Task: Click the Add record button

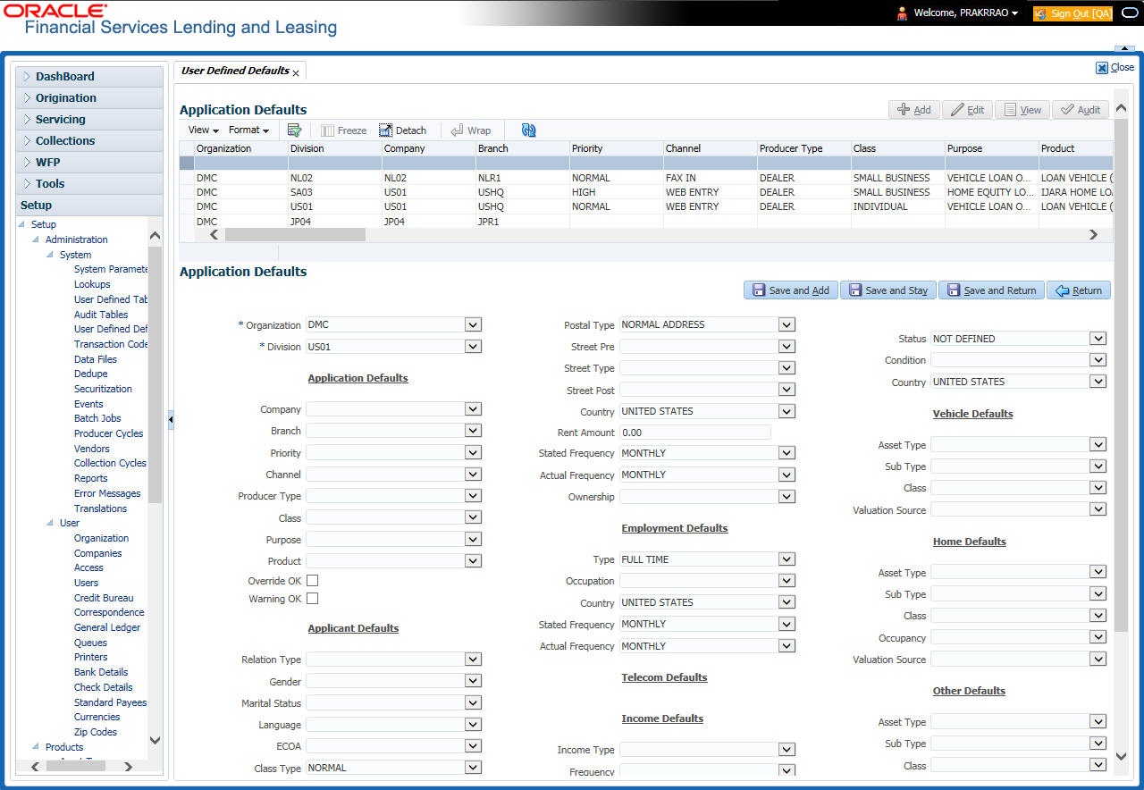Action: (913, 110)
